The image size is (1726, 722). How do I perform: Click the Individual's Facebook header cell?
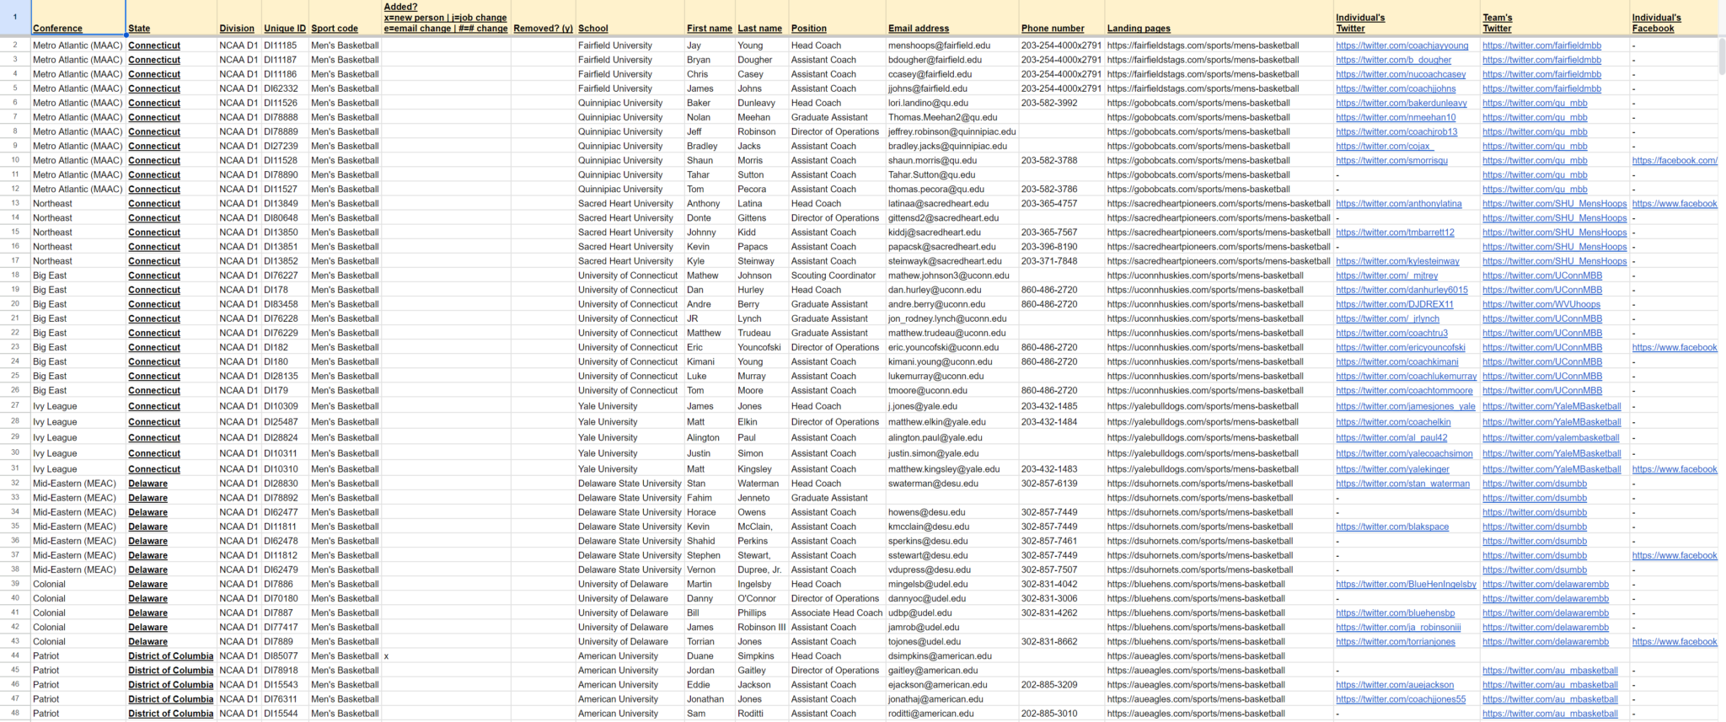[x=1674, y=18]
